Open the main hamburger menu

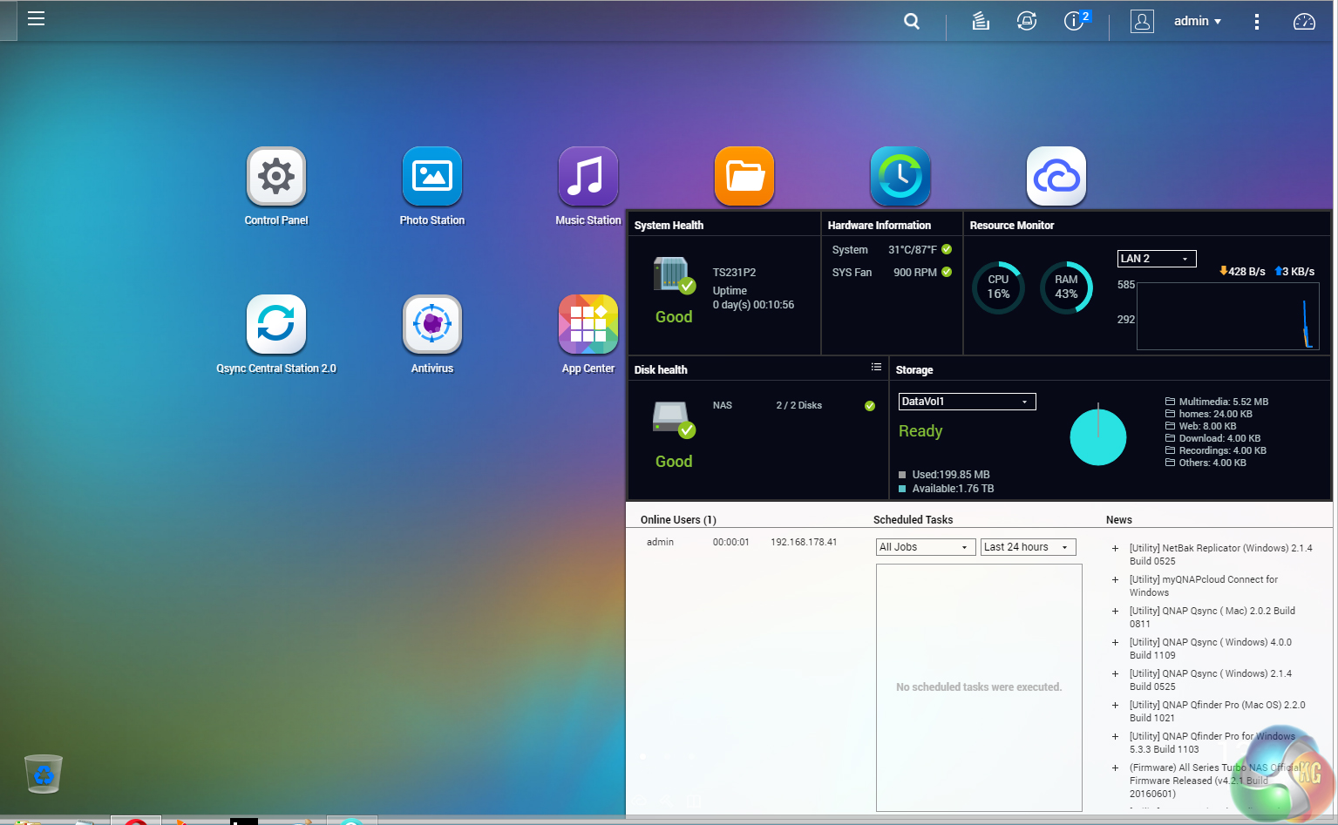pos(36,19)
